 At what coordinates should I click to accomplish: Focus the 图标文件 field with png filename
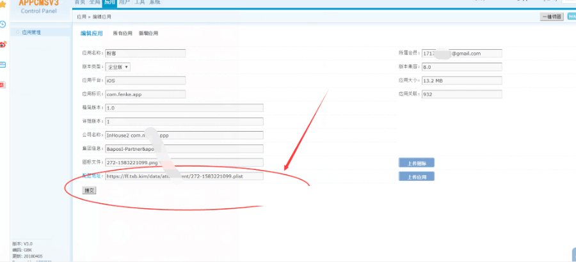[184, 162]
